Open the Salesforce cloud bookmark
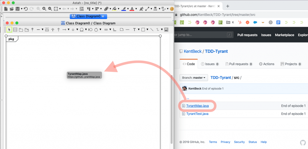Screen dimensions: 308x149 pos(255,22)
